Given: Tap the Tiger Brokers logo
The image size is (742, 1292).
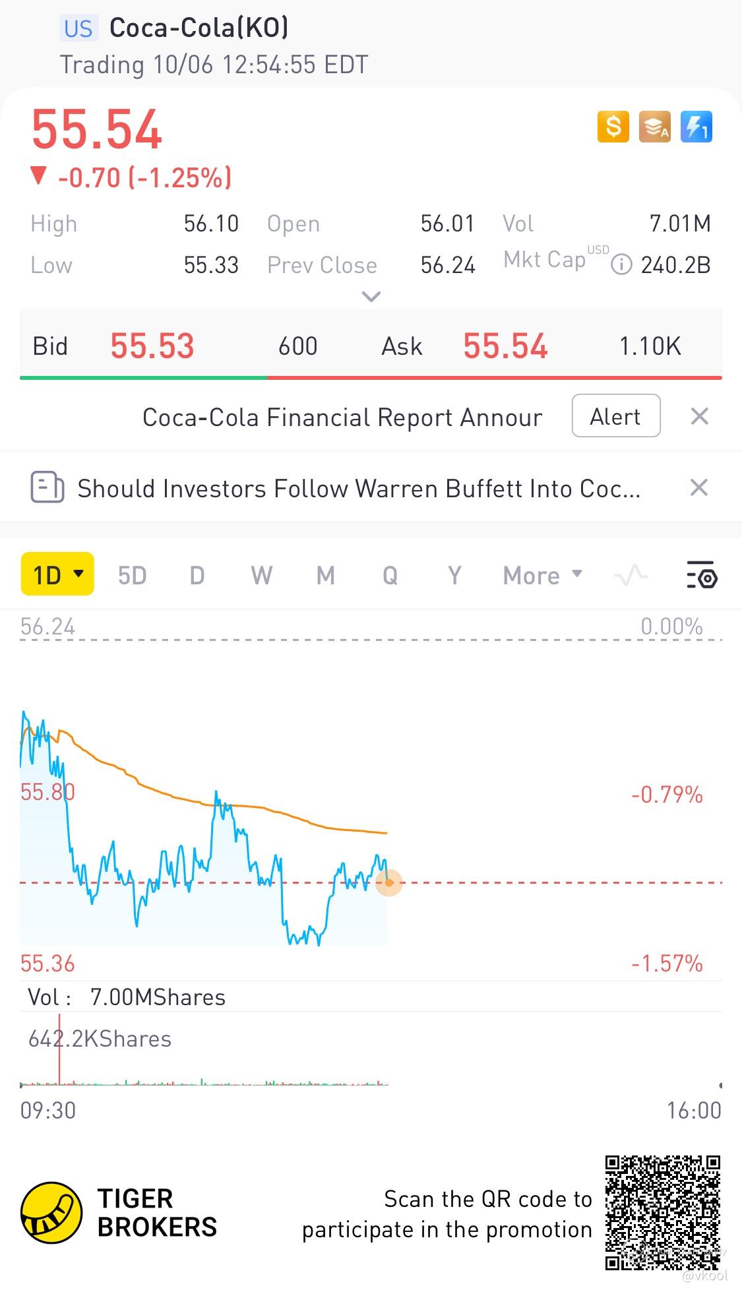Looking at the screenshot, I should [51, 1212].
